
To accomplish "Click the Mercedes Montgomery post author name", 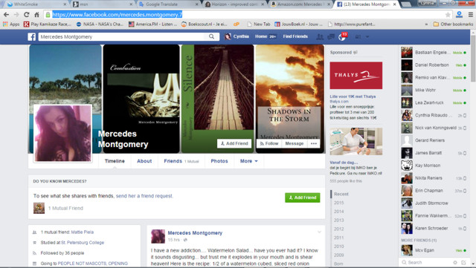I will point(195,233).
